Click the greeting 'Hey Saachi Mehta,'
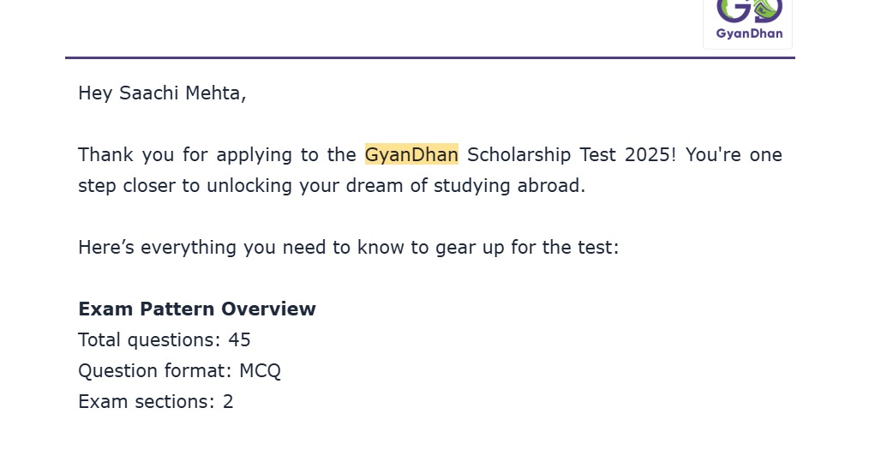Image resolution: width=893 pixels, height=450 pixels. (x=162, y=93)
